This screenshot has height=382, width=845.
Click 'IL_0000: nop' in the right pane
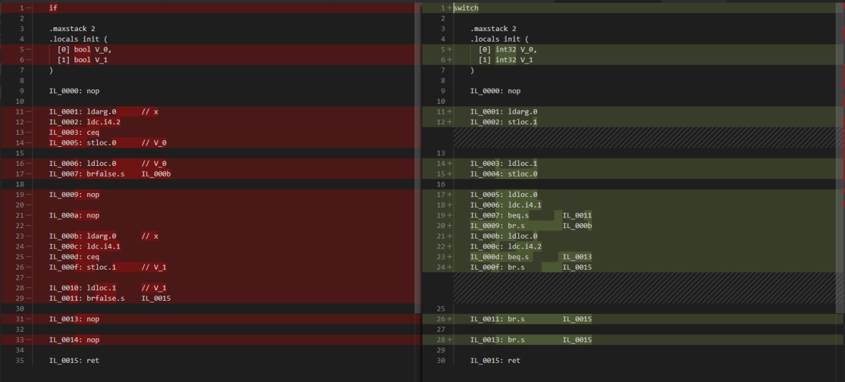(495, 91)
